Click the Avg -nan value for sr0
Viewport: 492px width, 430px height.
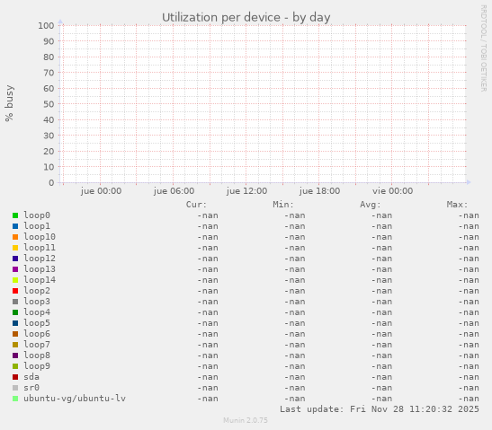coord(382,388)
